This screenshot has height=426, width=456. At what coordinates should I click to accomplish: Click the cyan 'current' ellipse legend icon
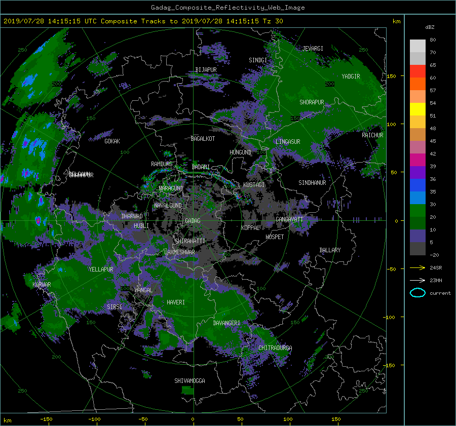tap(417, 293)
